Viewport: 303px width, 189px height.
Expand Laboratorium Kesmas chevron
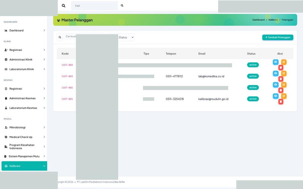tap(44, 108)
